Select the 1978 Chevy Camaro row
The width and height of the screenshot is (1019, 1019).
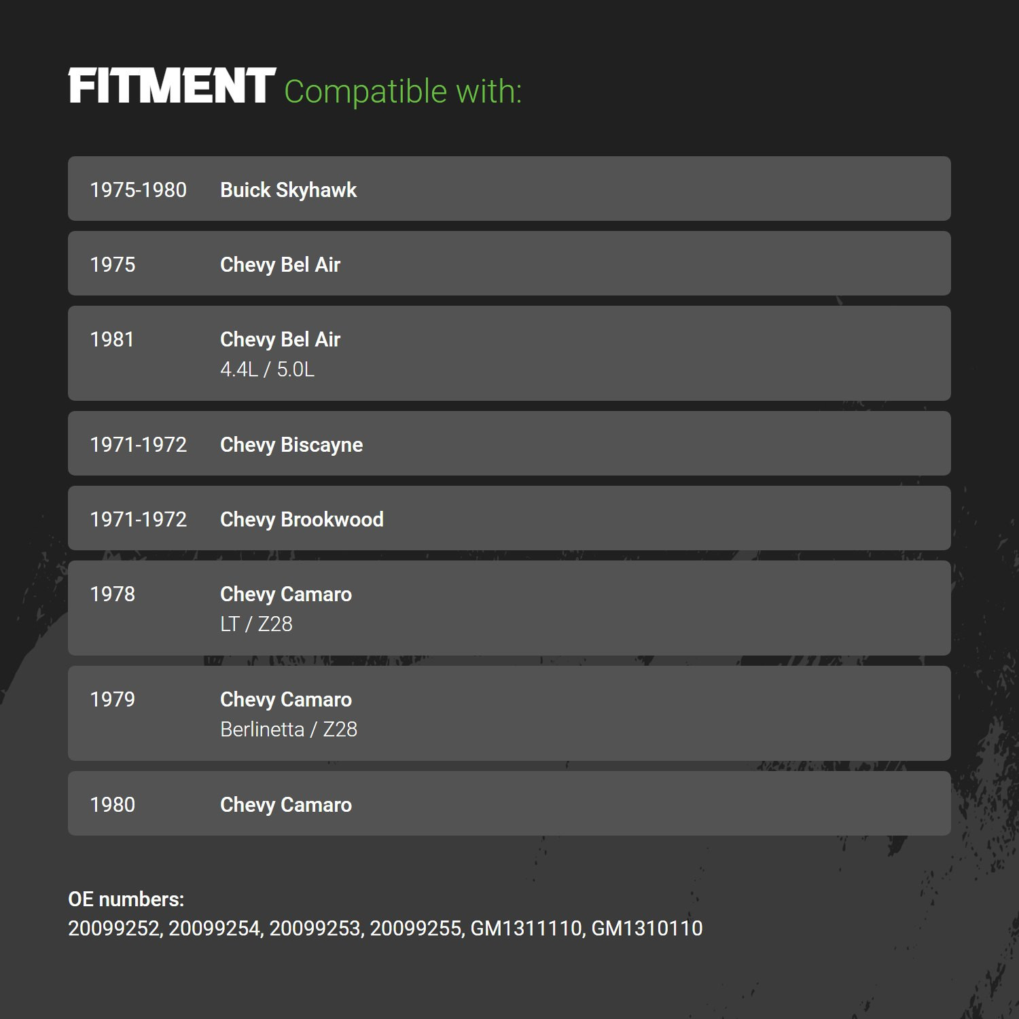(509, 608)
